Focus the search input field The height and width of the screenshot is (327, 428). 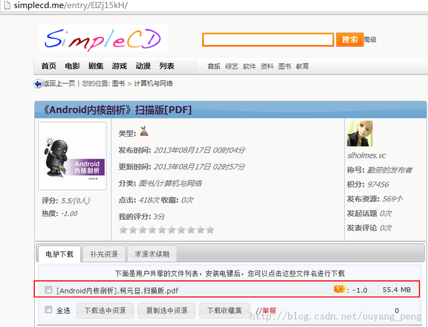coord(268,40)
